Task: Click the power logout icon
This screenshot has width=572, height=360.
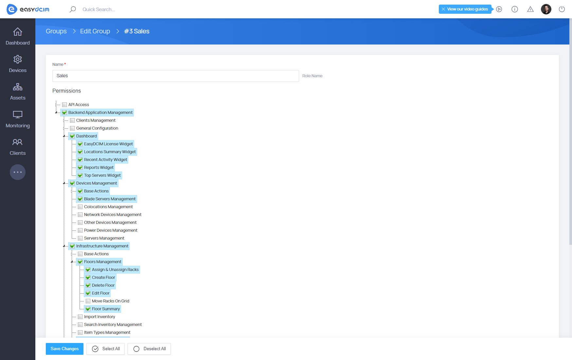Action: [x=562, y=9]
